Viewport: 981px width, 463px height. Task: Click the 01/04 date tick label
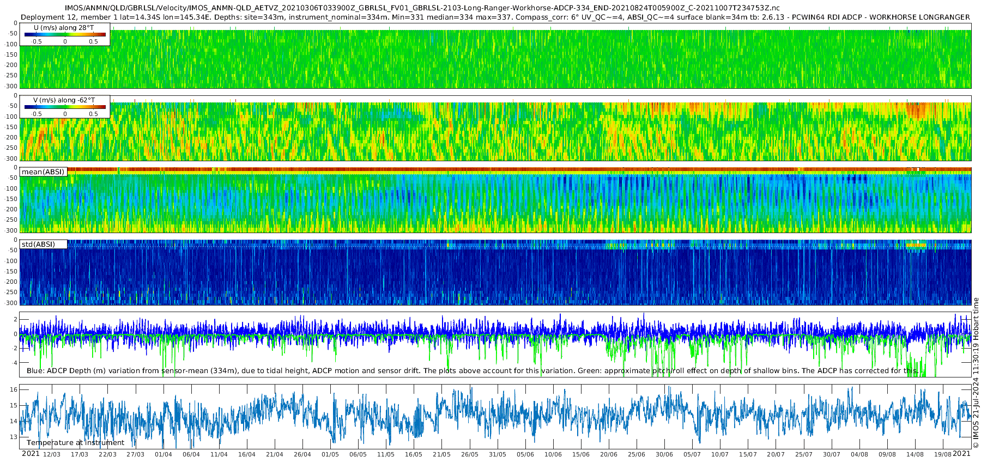[163, 454]
